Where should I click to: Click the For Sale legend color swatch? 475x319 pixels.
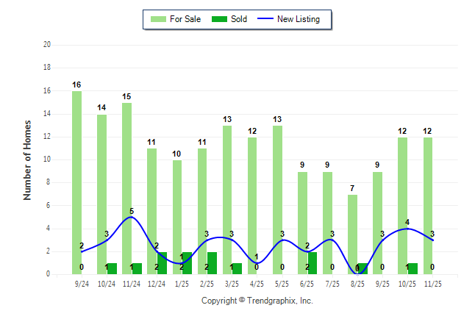pos(157,19)
